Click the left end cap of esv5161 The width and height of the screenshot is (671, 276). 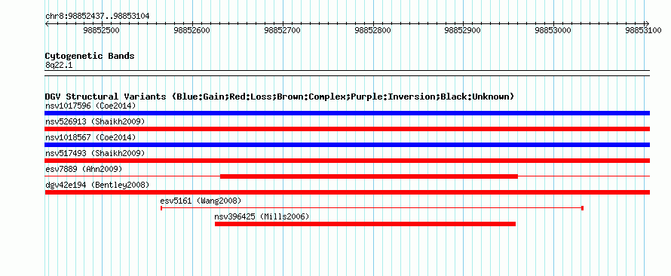161,208
